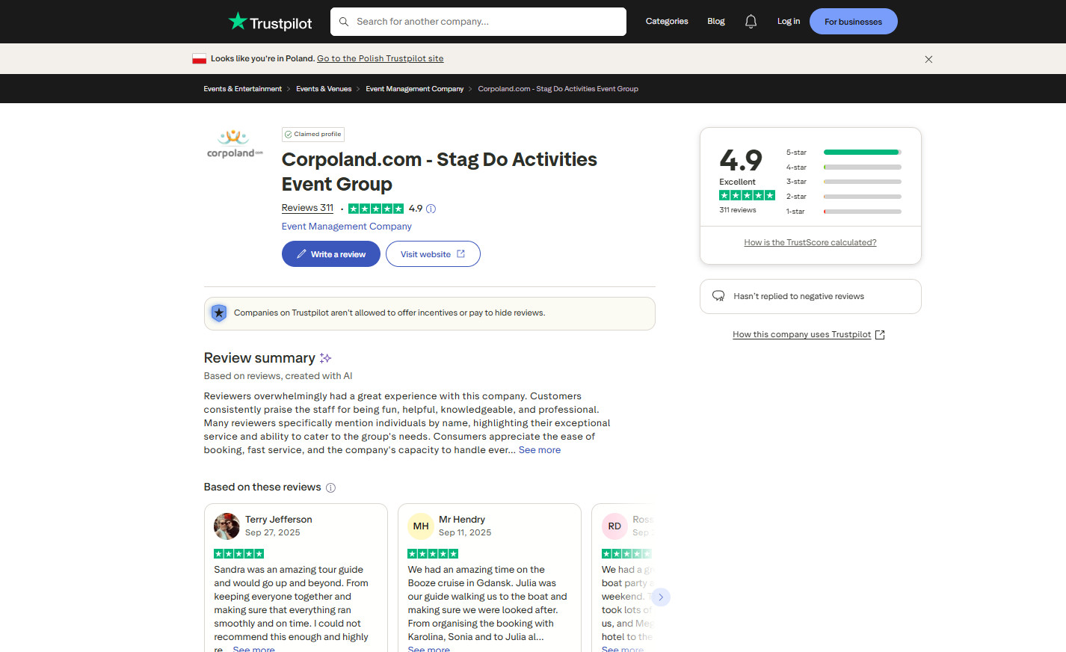1066x652 pixels.
Task: Expand Terry Jefferson's review via See more
Action: pos(254,648)
